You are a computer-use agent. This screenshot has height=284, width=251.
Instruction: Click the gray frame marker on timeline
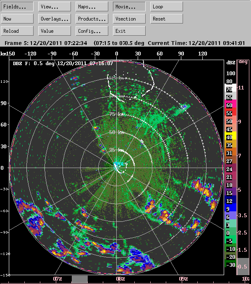click(80, 279)
